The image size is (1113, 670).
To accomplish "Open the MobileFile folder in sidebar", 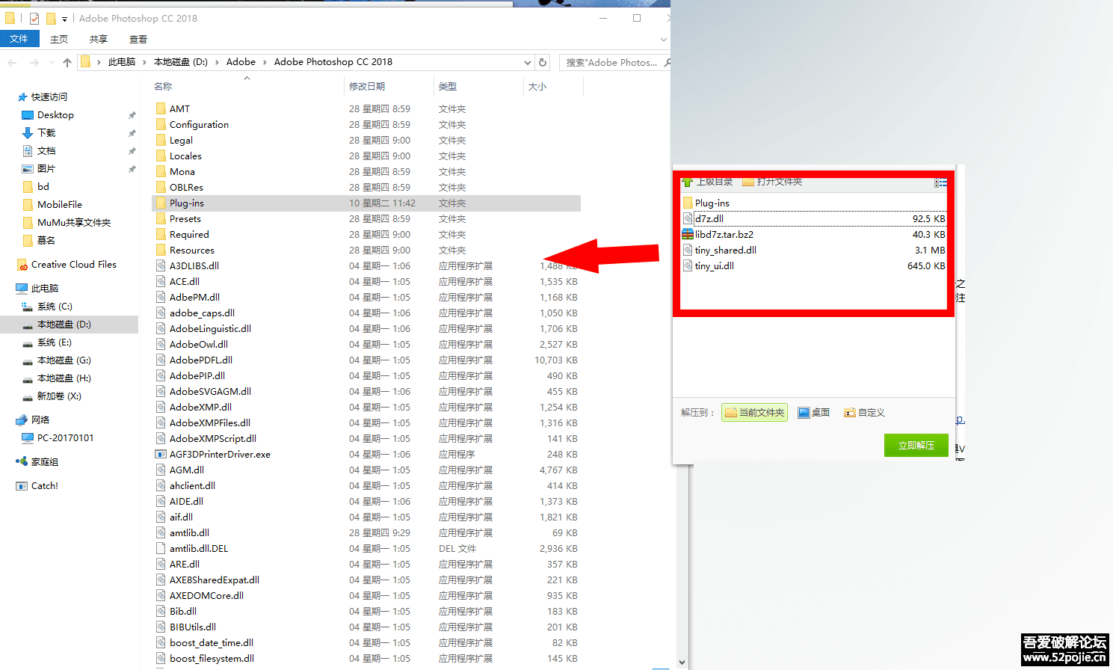I will 60,205.
